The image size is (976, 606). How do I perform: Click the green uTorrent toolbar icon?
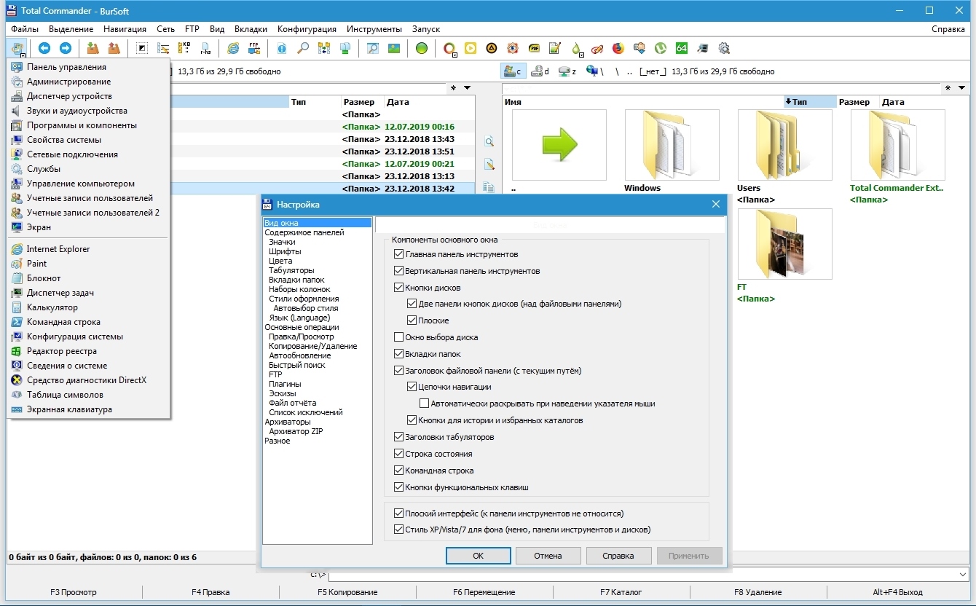[x=660, y=49]
